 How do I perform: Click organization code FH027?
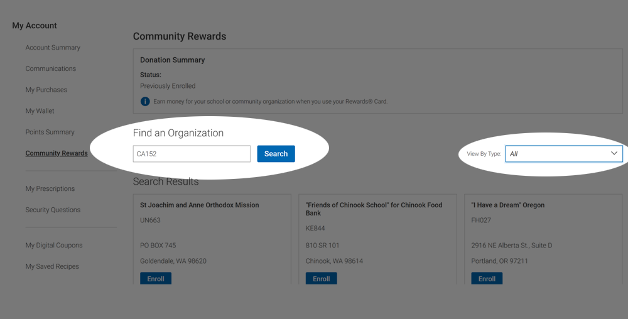click(481, 220)
